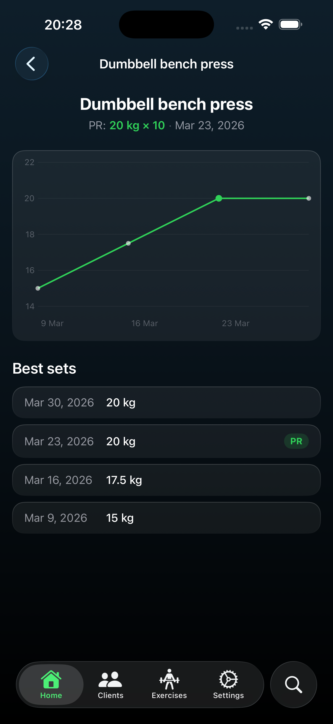This screenshot has height=724, width=333.
Task: Open the Mar 9, 2026 set entry
Action: click(x=166, y=518)
